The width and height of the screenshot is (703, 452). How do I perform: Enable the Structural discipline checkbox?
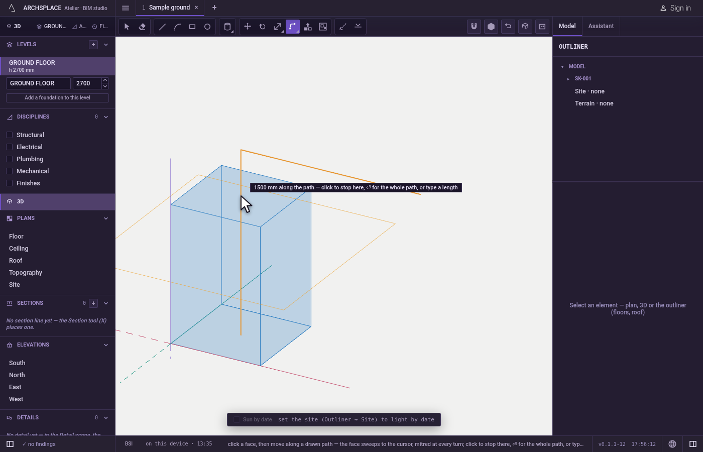click(x=9, y=135)
